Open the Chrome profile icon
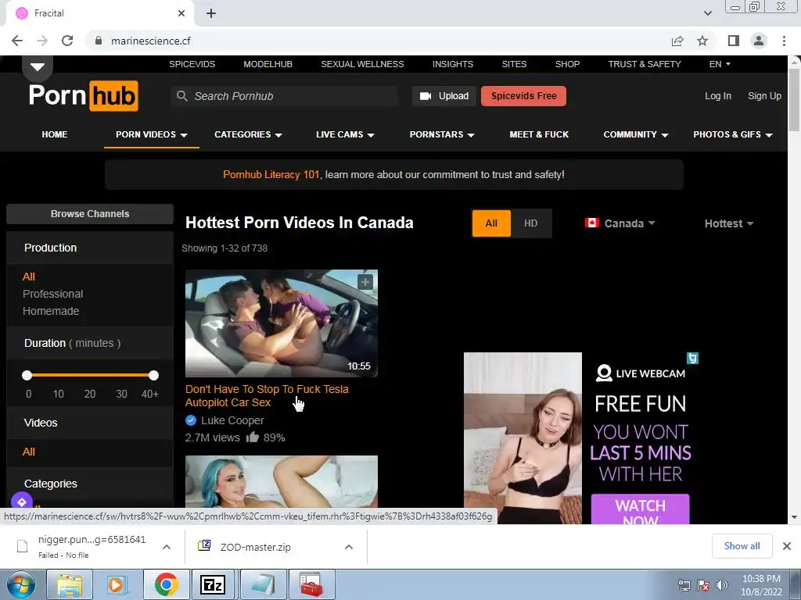801x600 pixels. click(x=759, y=41)
